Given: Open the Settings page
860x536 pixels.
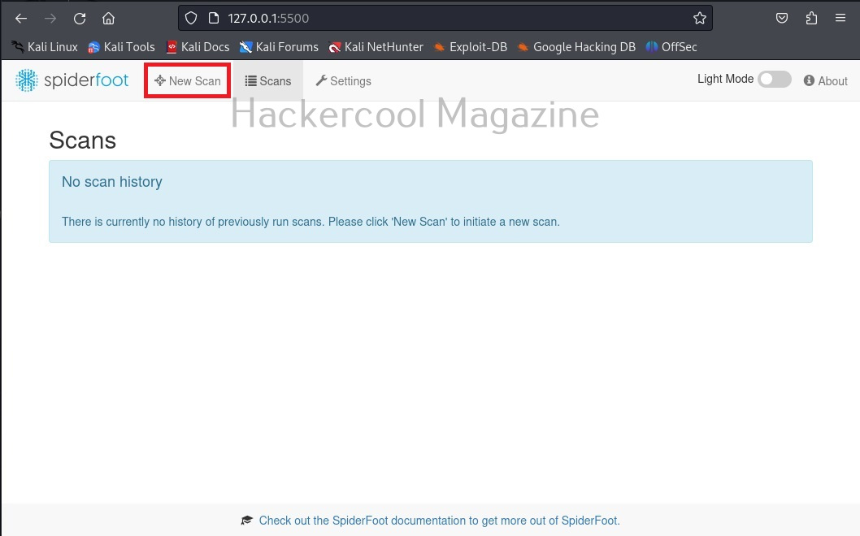Looking at the screenshot, I should tap(343, 81).
